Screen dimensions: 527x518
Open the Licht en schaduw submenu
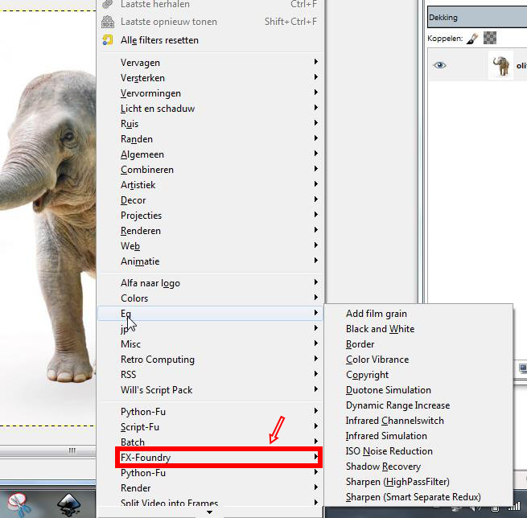click(158, 109)
